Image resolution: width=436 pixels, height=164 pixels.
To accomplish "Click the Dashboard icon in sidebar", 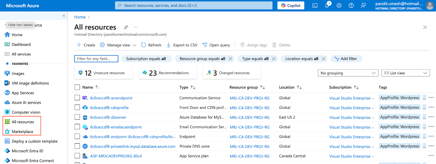I will coord(7,44).
